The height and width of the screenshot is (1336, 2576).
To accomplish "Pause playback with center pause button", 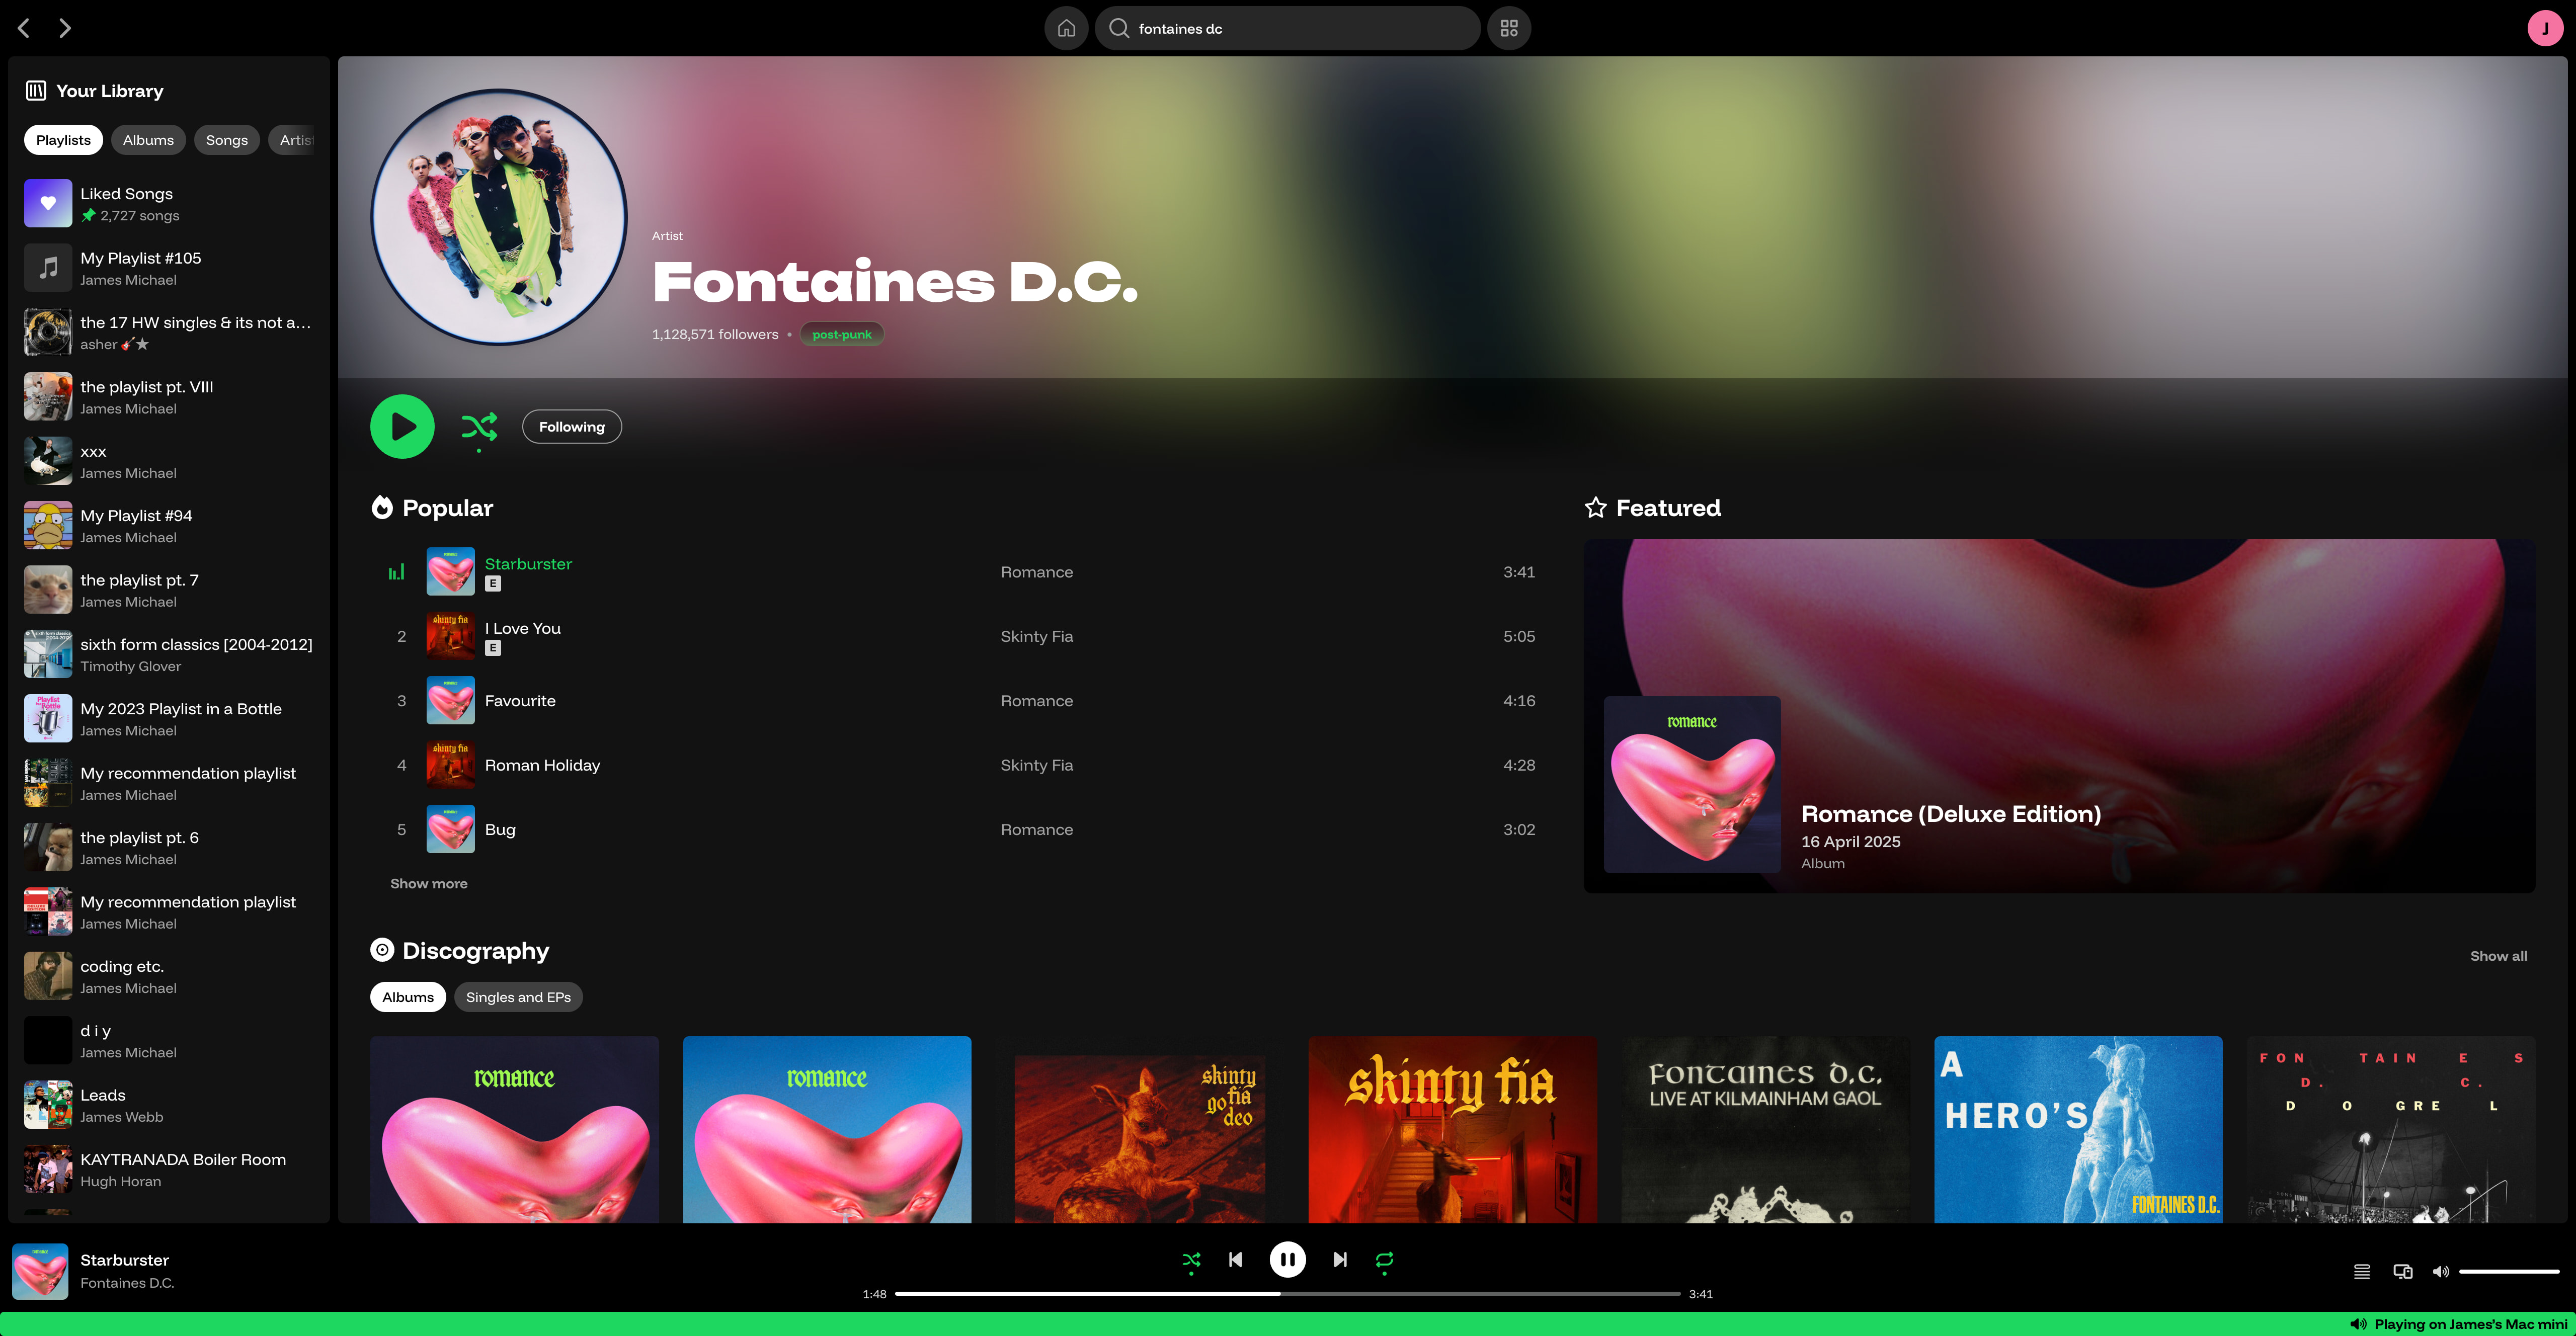I will 1287,1260.
